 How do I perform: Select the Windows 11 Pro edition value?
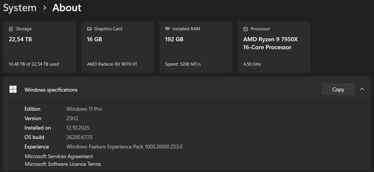[x=84, y=109]
